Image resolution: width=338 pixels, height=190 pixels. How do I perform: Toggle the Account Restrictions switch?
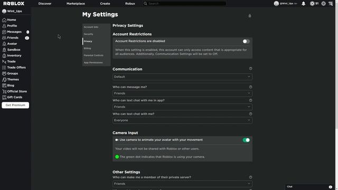[x=246, y=41]
